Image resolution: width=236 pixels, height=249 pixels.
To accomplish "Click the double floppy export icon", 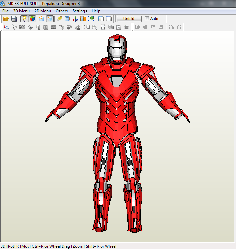I will click(111, 27).
